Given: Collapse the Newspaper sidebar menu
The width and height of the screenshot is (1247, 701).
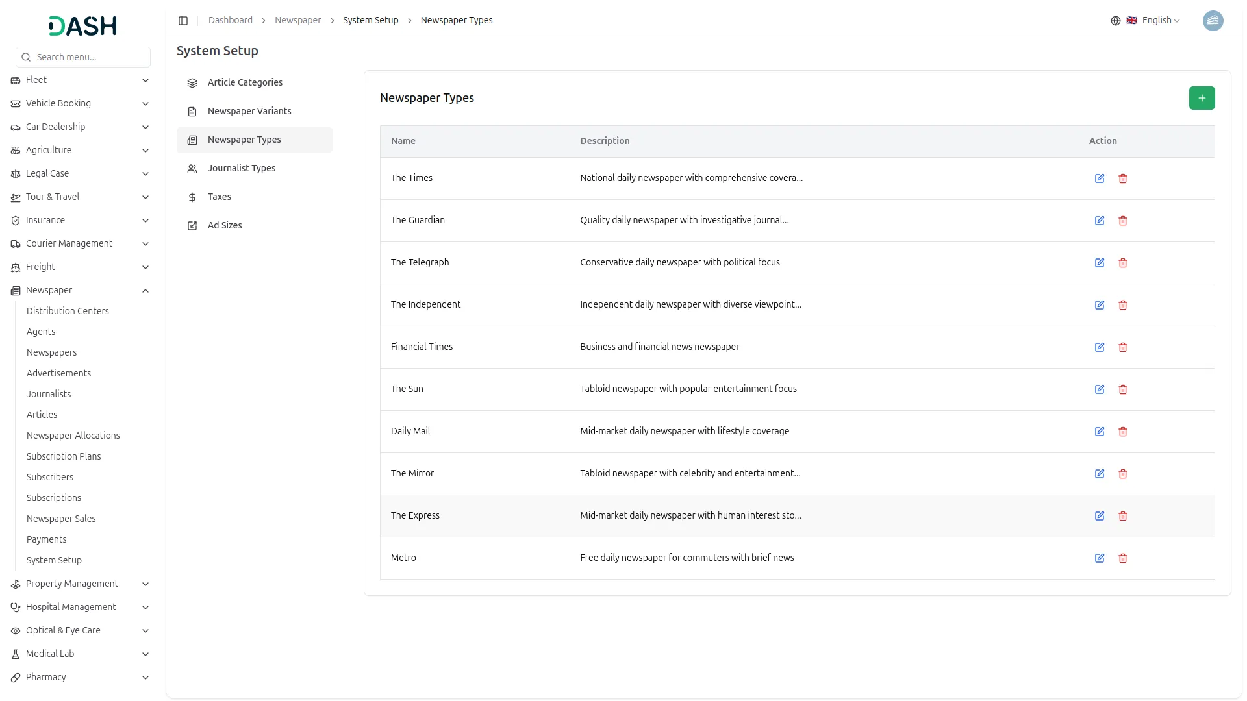Looking at the screenshot, I should (x=145, y=291).
